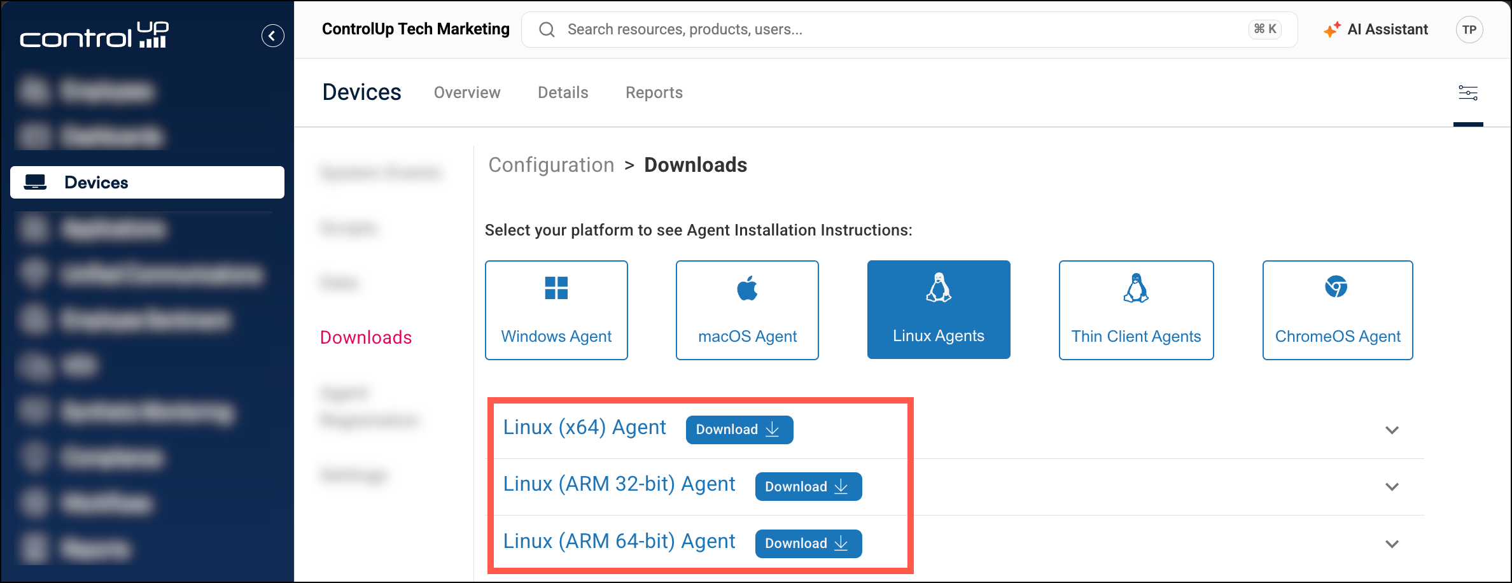Download the Linux (x64) Agent
The width and height of the screenshot is (1512, 583).
coord(739,430)
